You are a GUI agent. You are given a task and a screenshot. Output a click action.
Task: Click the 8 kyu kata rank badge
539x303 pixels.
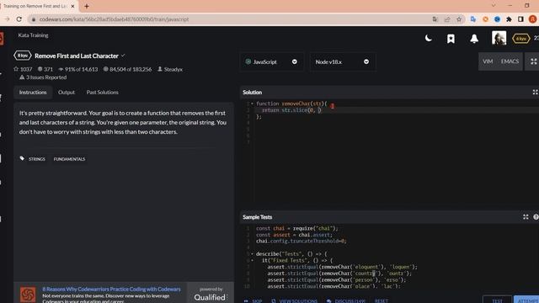[23, 56]
